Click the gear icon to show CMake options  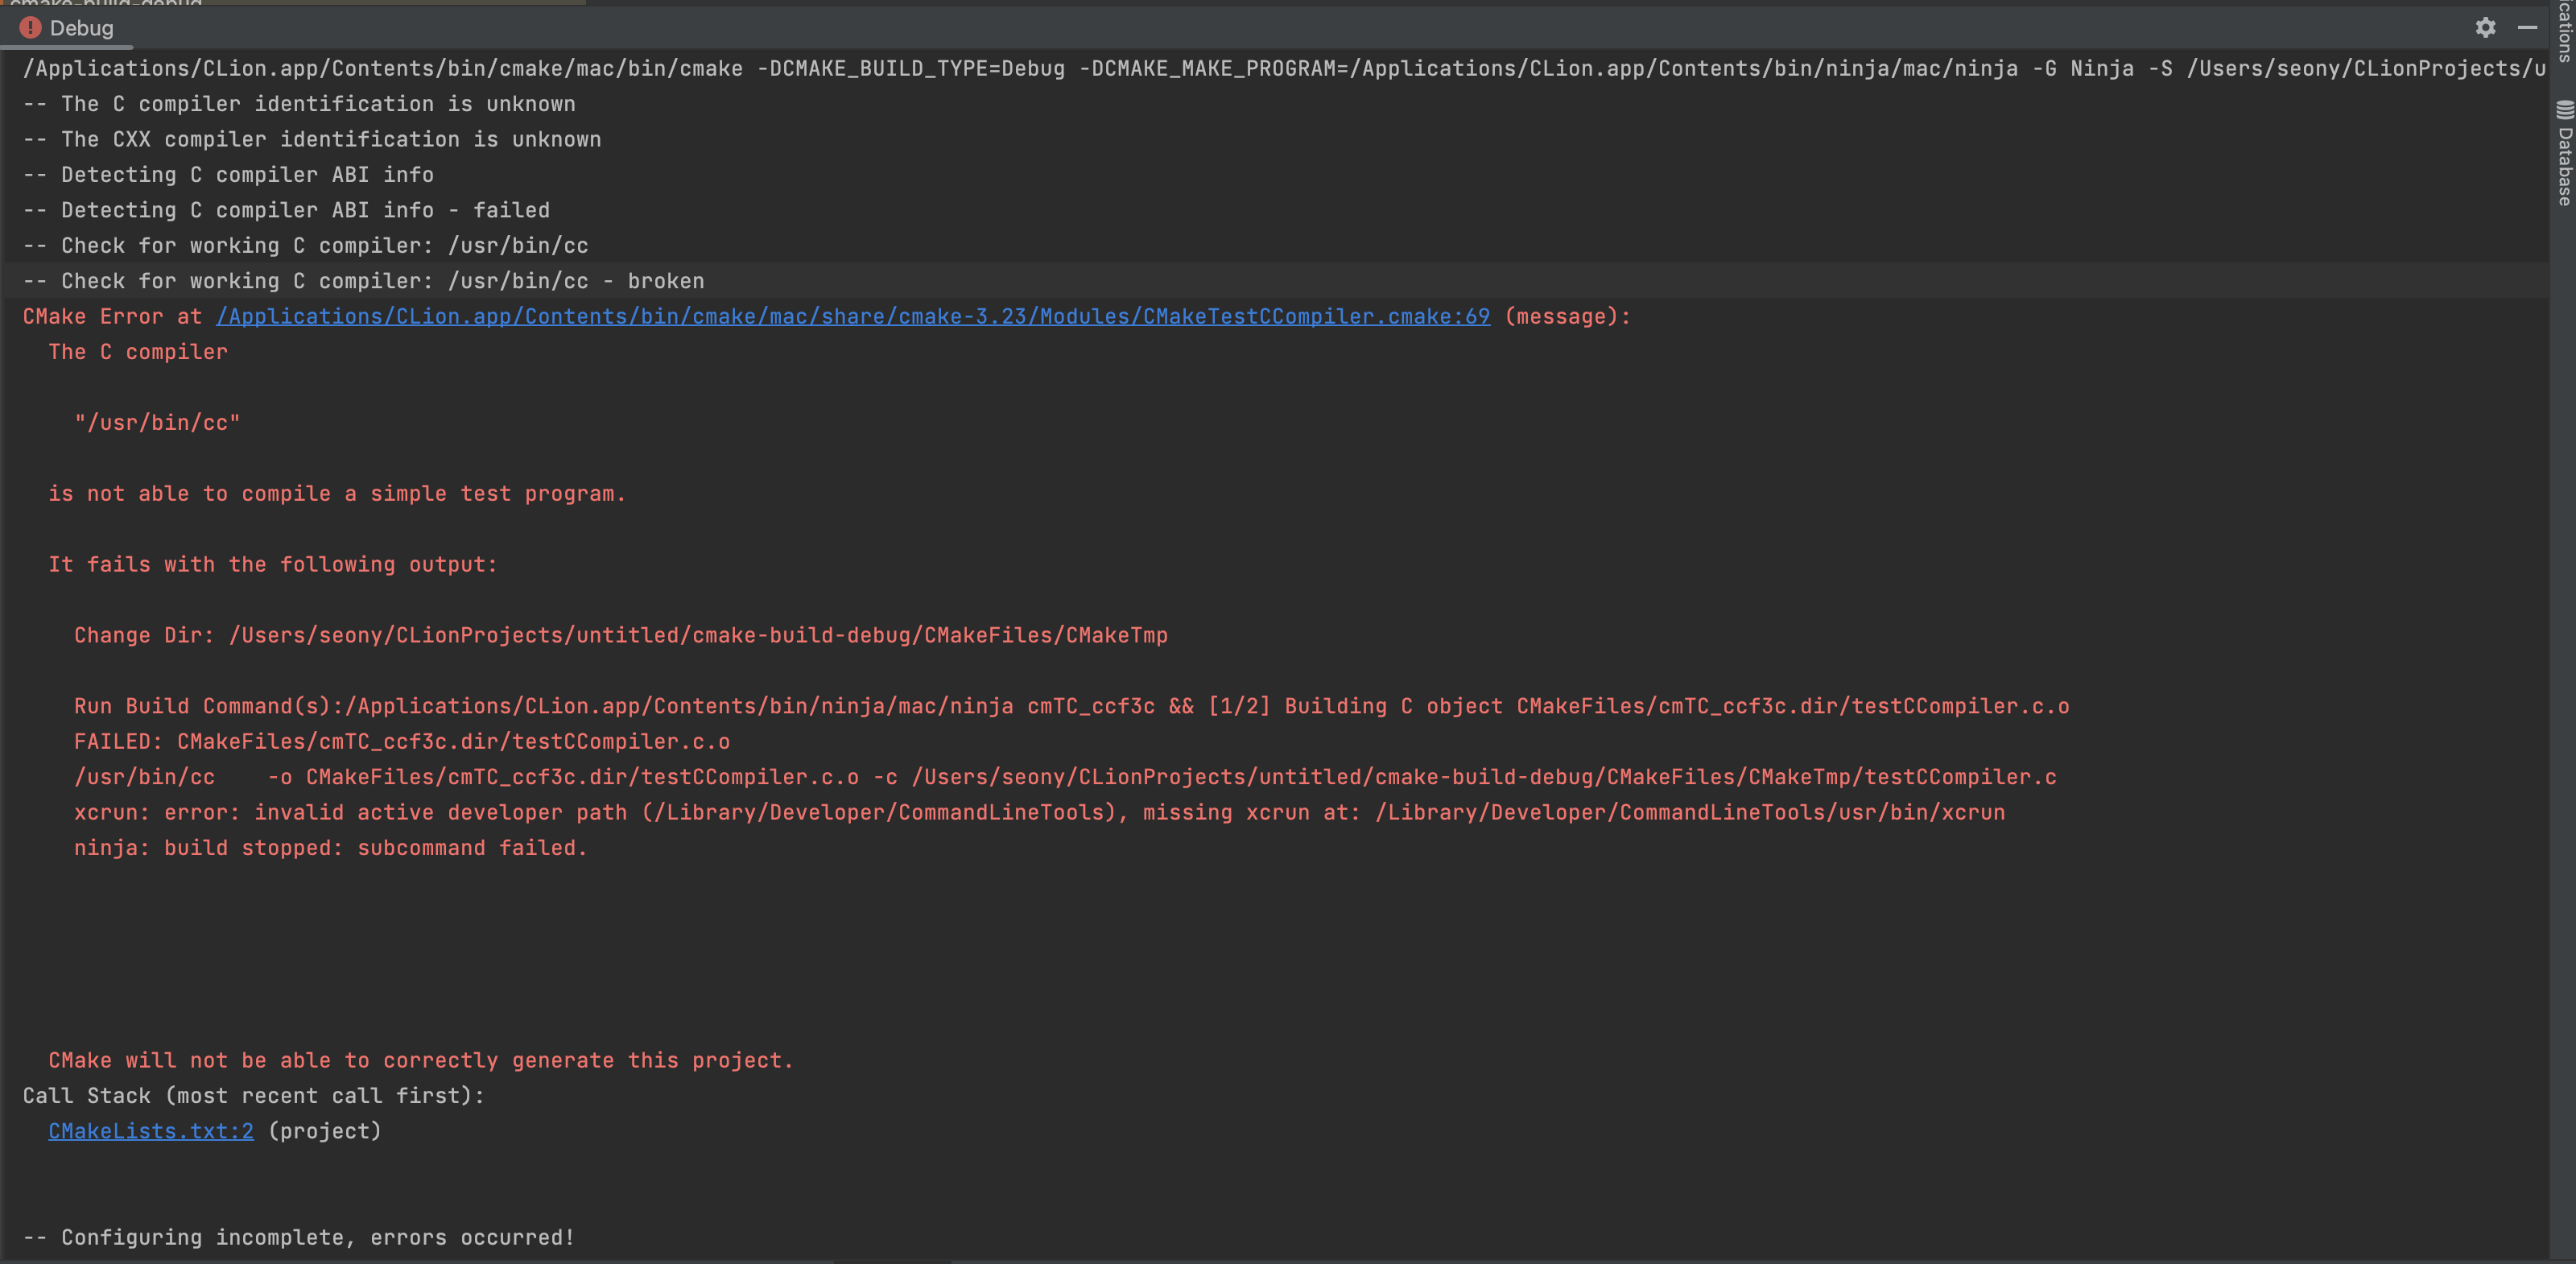click(2484, 27)
